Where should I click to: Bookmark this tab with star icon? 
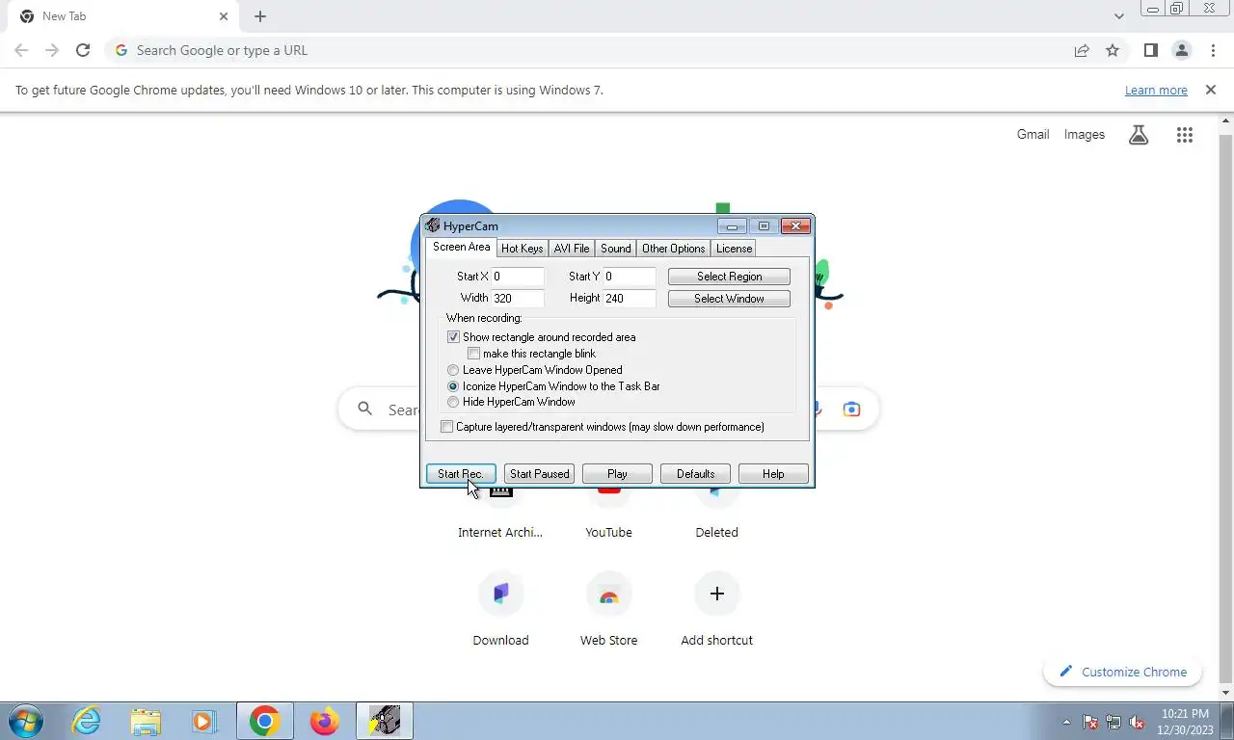(x=1113, y=50)
